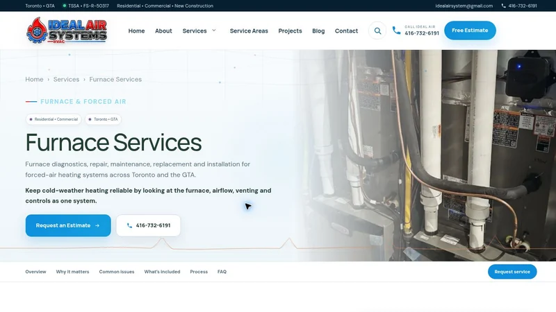Expand the Services dropdown chevron
Screen dimensions: 556x312
(214, 31)
